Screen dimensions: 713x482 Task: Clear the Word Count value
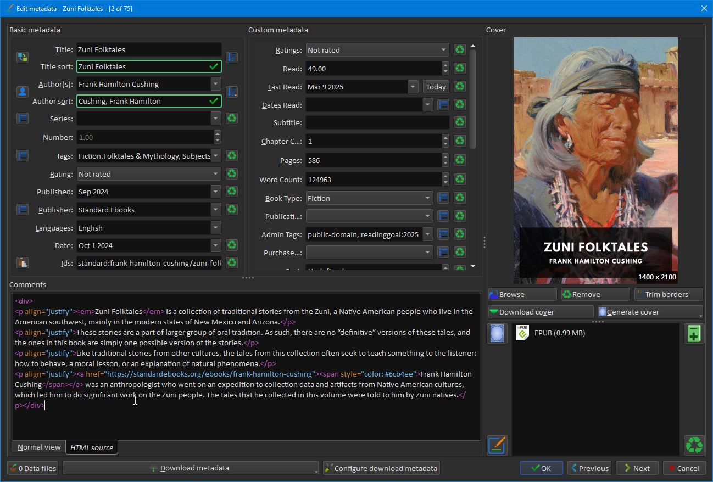point(460,180)
